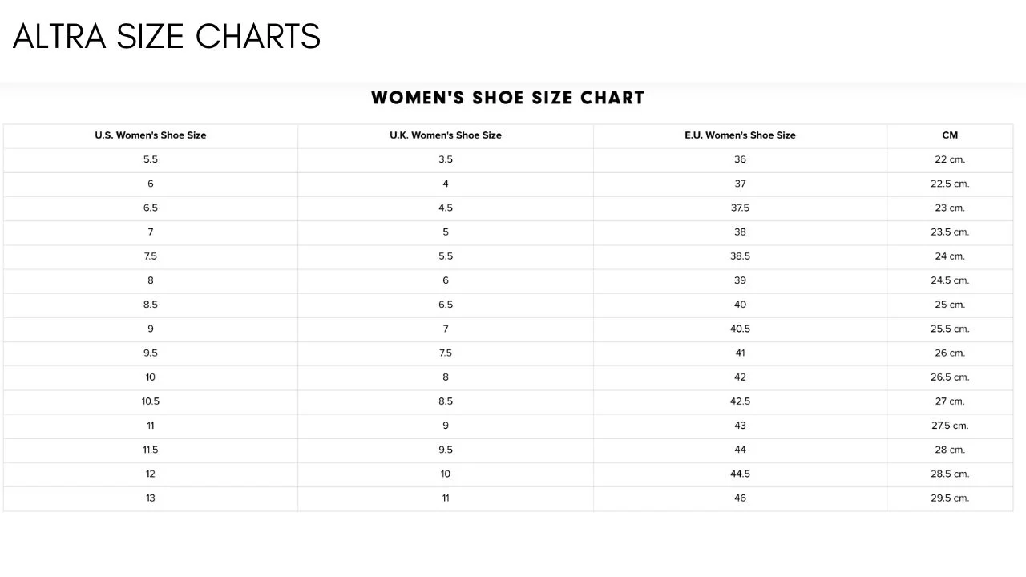Screen dimensions: 1026x577
Task: Select U.S. size 11.5 cell
Action: pos(151,450)
